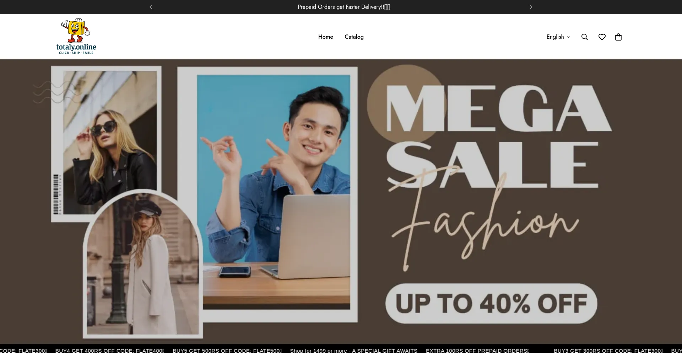Click the BUY5 GET 500RS OFF promo text
The width and height of the screenshot is (682, 353).
227,350
